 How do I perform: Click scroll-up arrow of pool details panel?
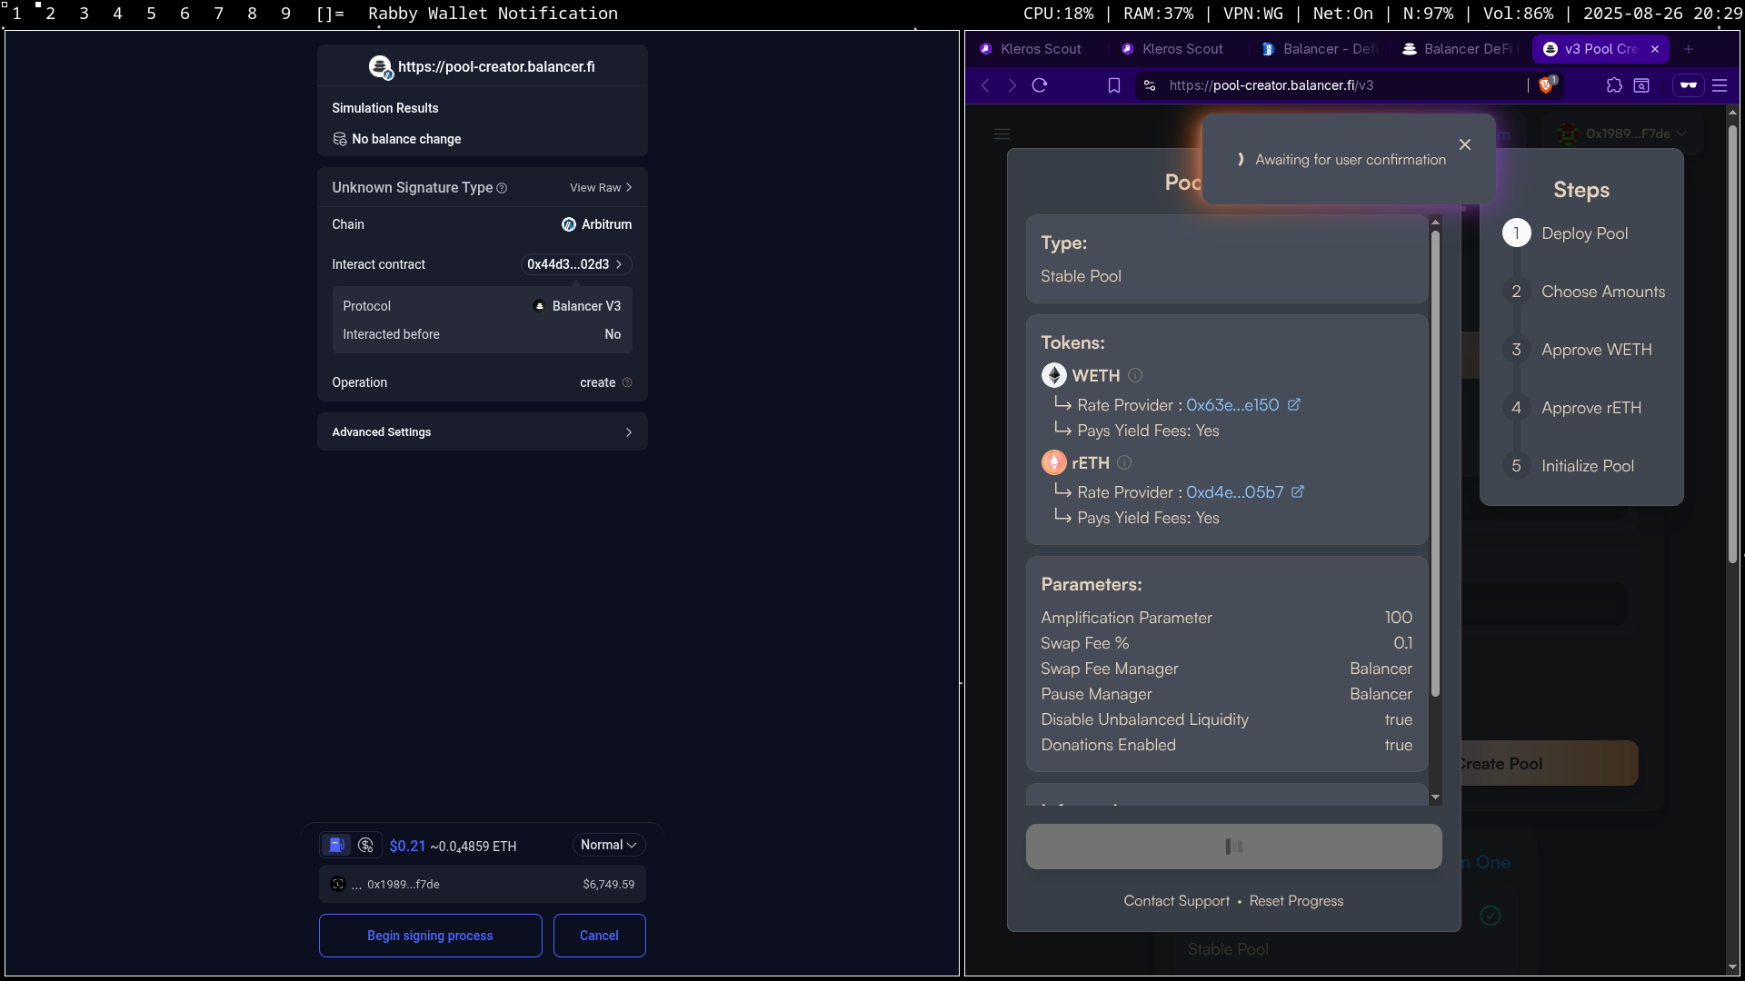[1436, 222]
